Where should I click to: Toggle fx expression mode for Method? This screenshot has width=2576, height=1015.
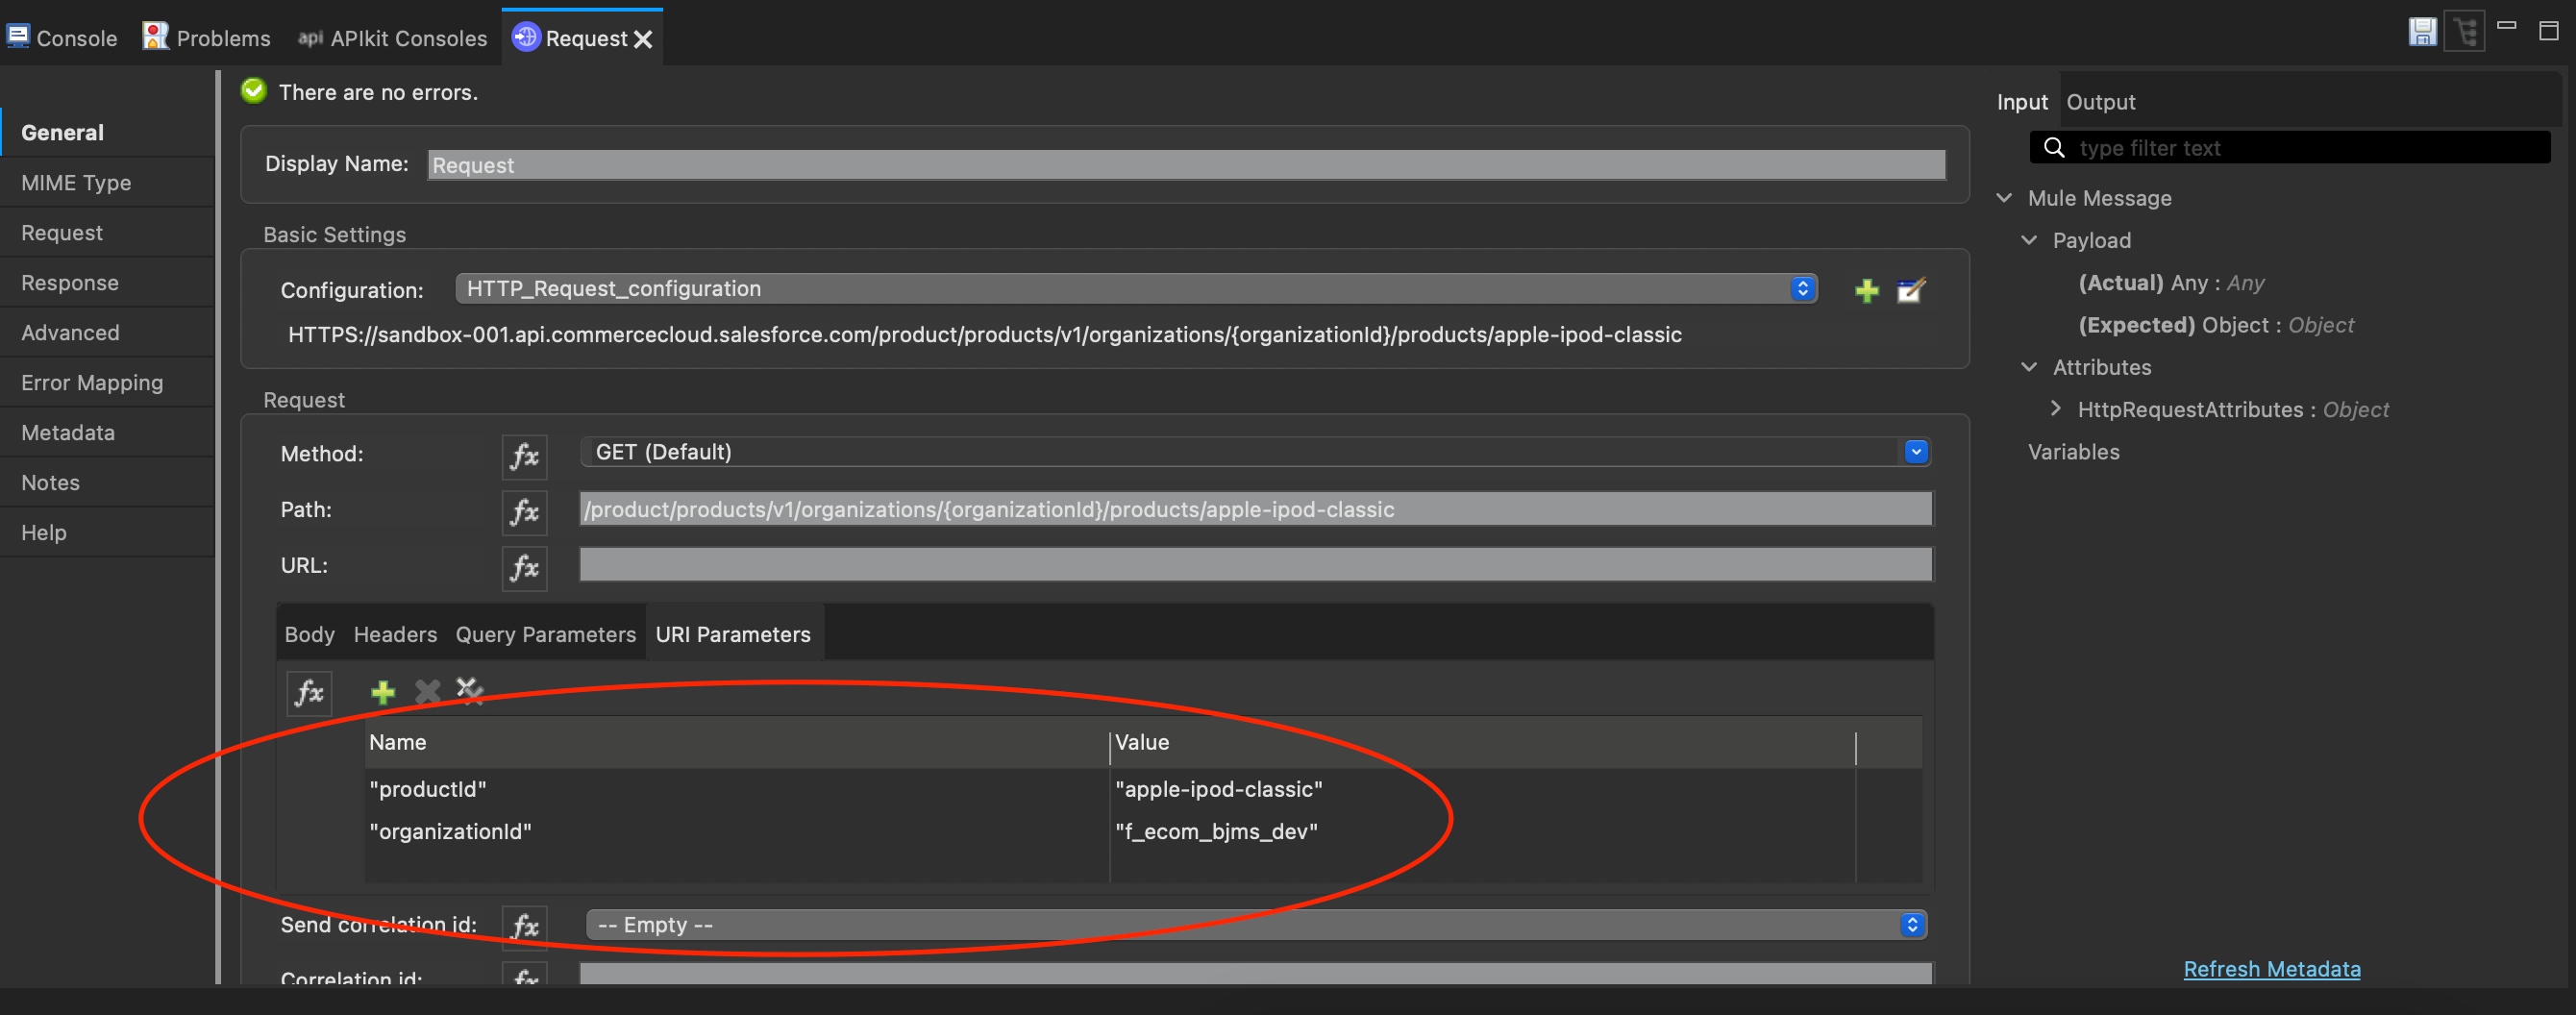pyautogui.click(x=524, y=456)
